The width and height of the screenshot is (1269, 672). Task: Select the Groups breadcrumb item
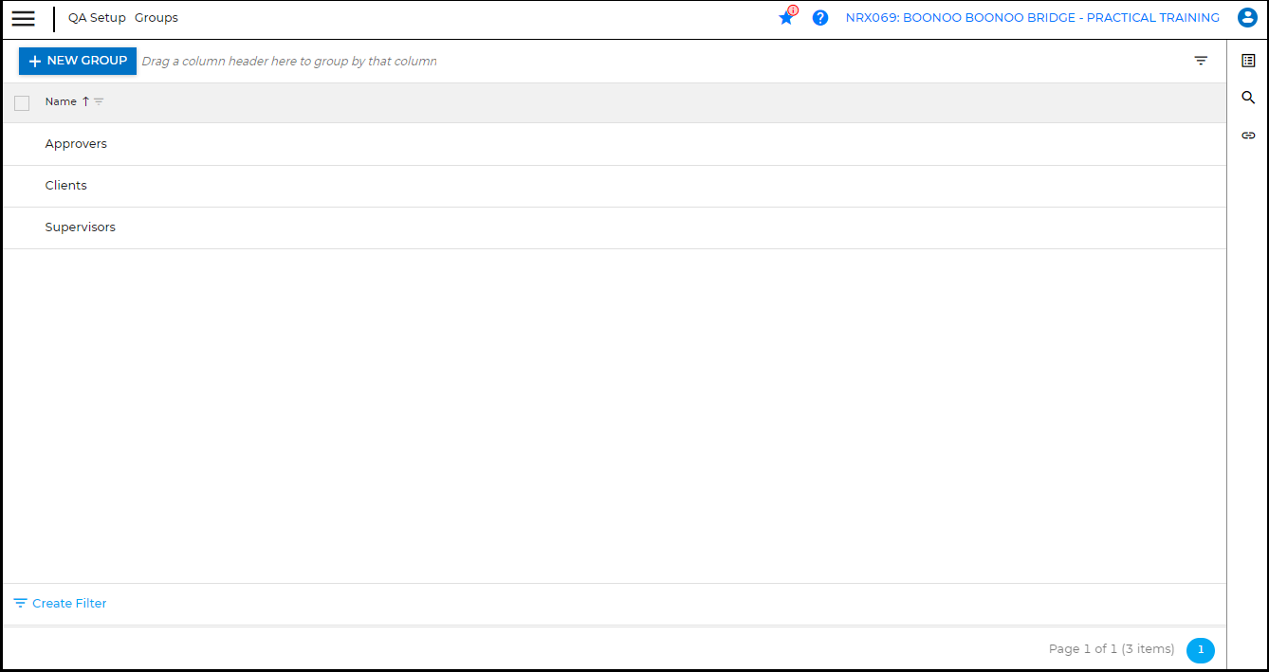(156, 18)
